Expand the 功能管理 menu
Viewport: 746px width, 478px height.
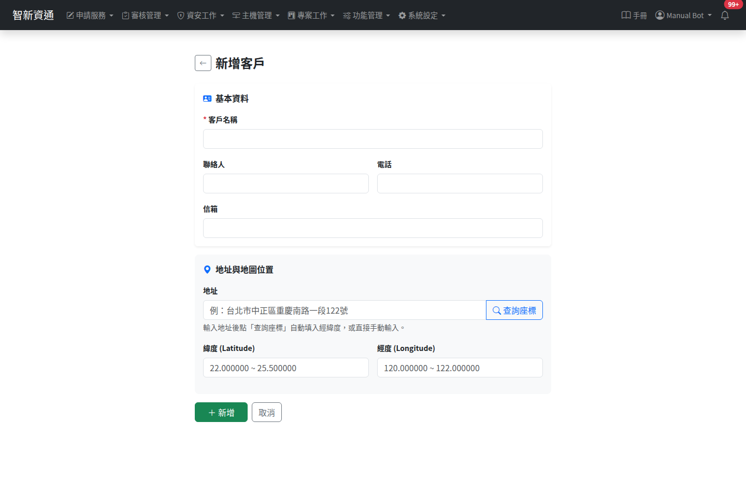366,16
